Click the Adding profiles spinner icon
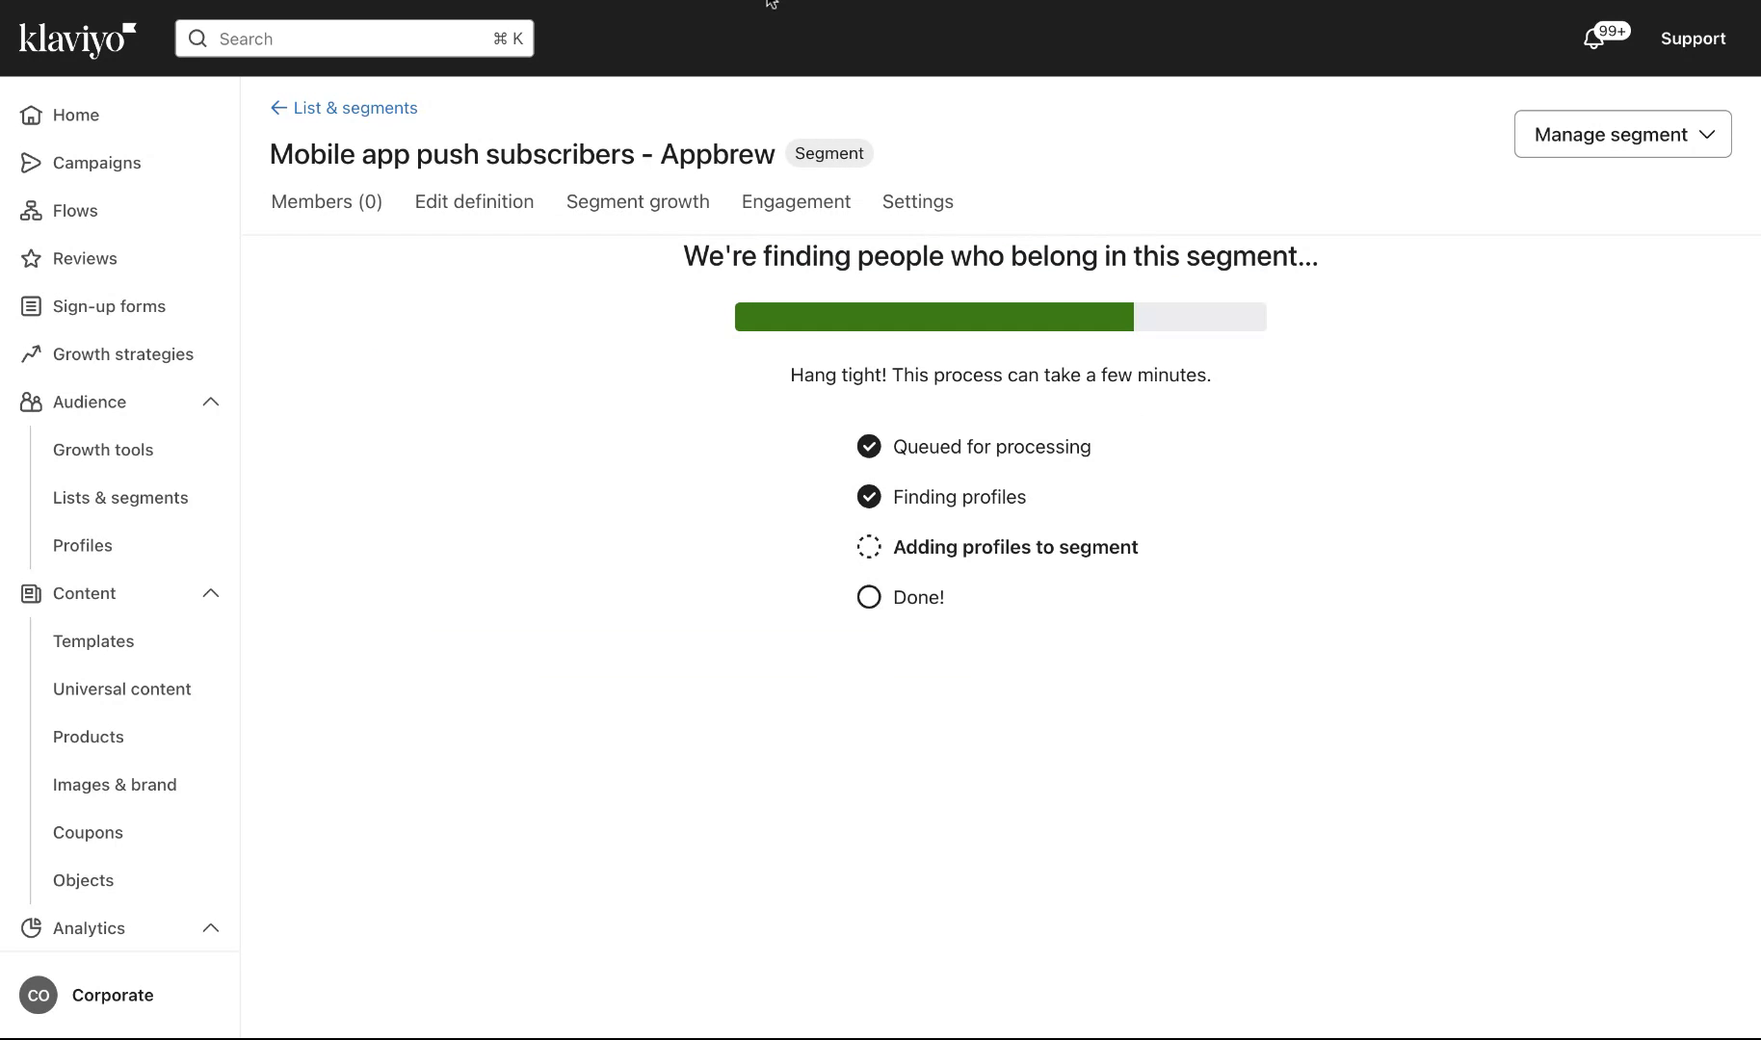 [869, 547]
